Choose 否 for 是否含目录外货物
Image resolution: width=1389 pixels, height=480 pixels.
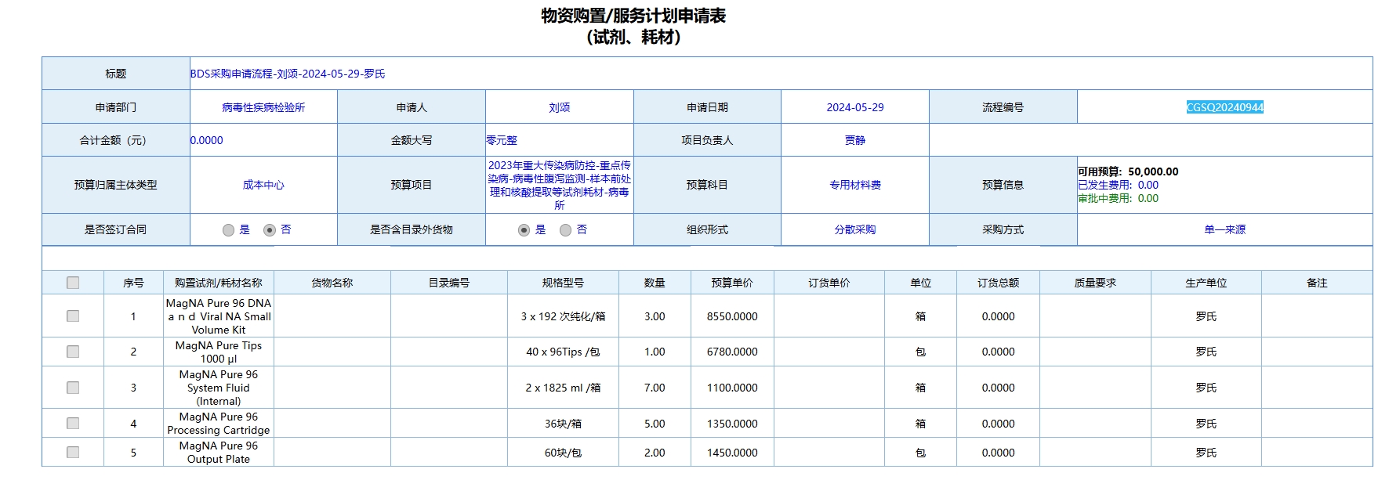[566, 230]
